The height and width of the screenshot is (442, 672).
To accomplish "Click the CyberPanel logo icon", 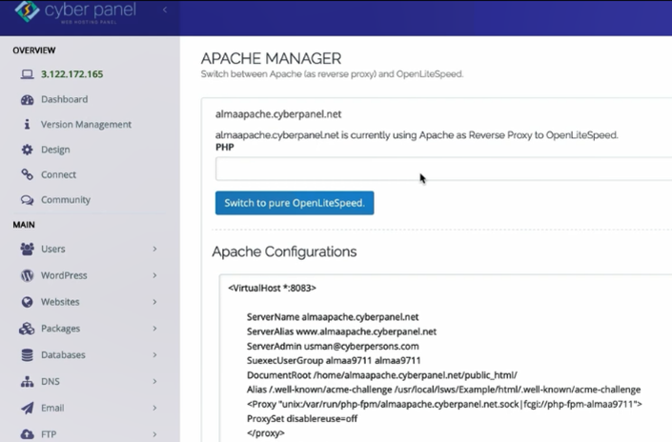I will pyautogui.click(x=27, y=10).
